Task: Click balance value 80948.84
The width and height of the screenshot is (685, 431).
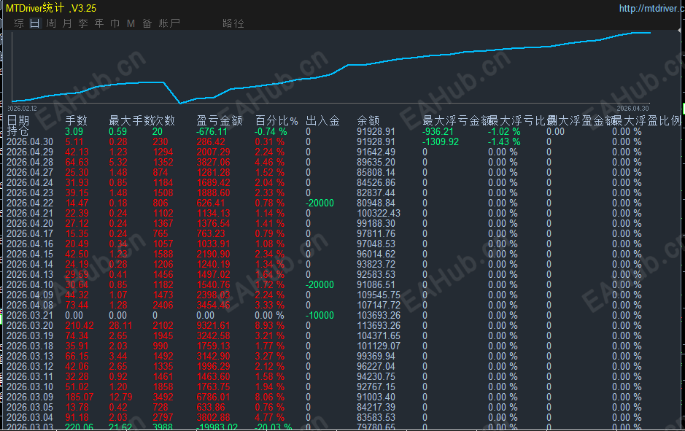Action: (x=376, y=203)
